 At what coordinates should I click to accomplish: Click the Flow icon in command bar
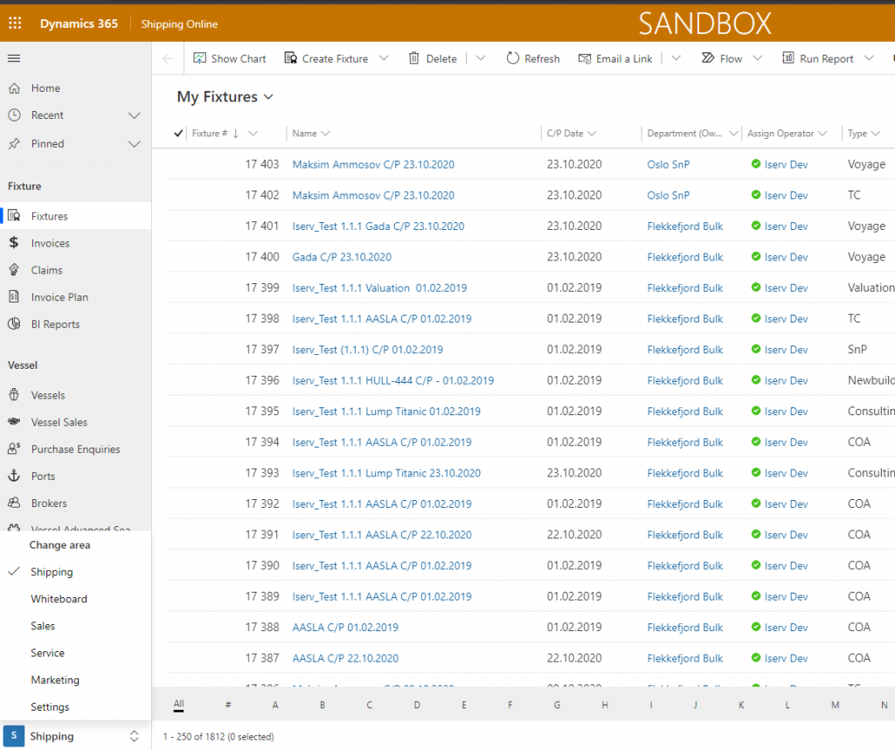pos(708,59)
